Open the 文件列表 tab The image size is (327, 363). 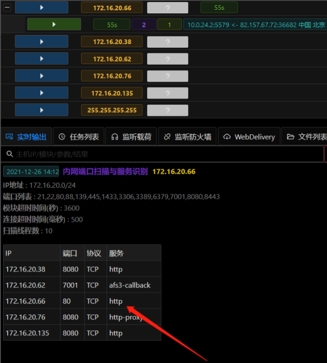(305, 137)
